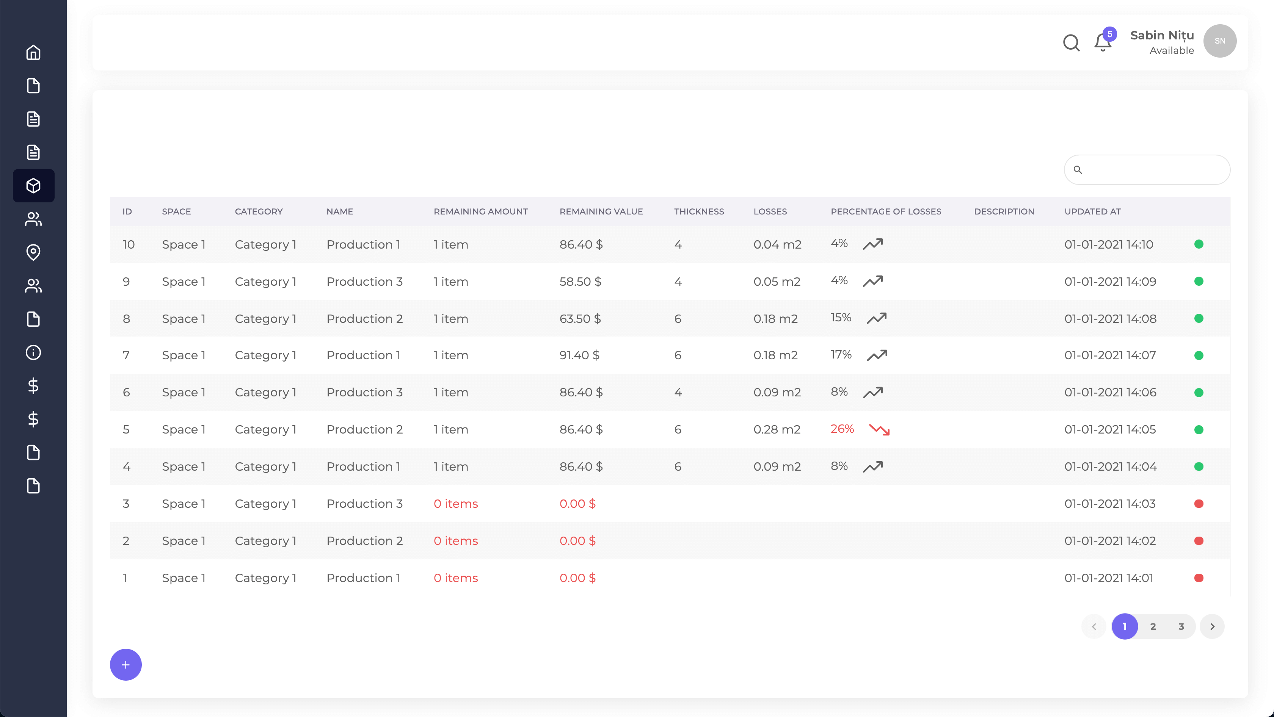
Task: Click previous page left chevron
Action: pos(1094,626)
